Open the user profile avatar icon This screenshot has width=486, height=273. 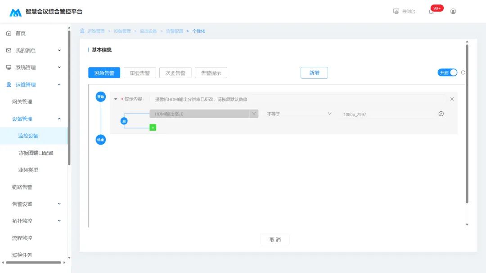coord(453,11)
